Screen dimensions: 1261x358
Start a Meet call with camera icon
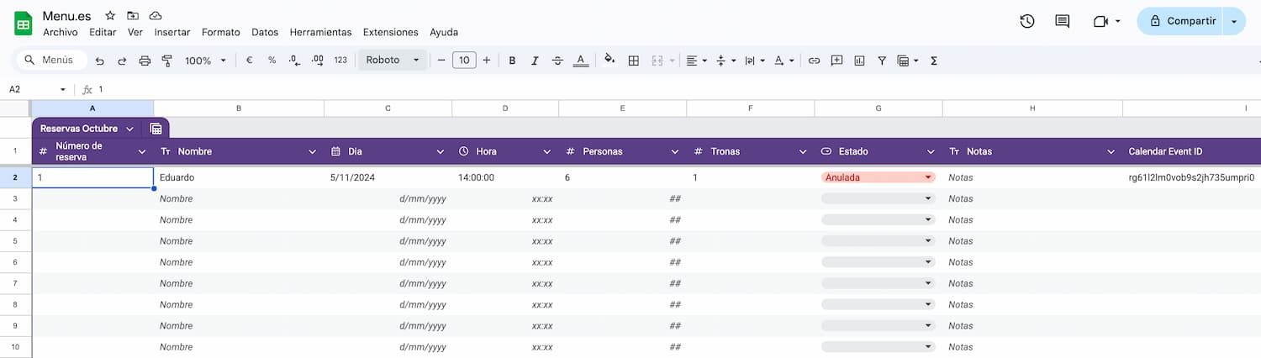tap(1100, 21)
